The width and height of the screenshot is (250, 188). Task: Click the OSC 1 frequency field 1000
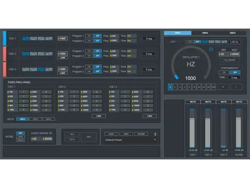pyautogui.click(x=62, y=38)
